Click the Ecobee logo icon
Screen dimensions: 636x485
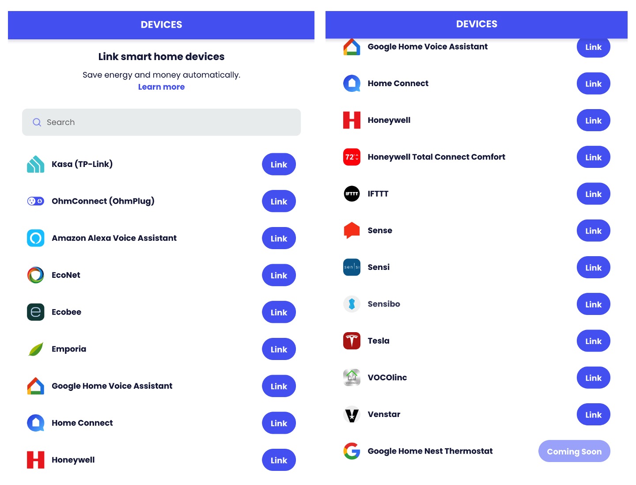(35, 312)
